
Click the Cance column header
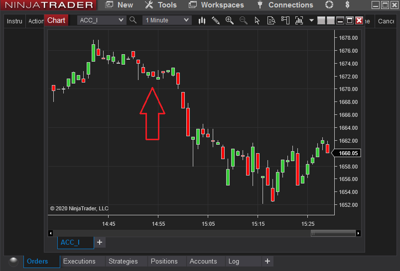386,21
